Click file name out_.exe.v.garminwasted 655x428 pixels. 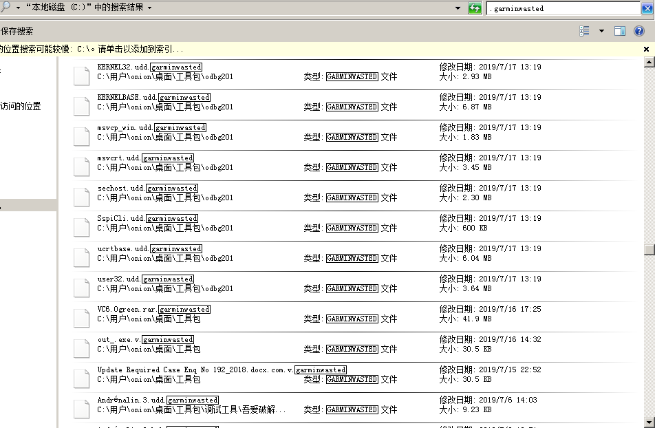(145, 340)
